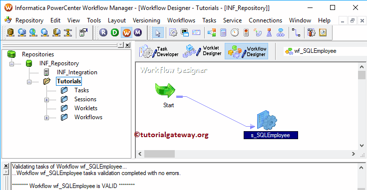The width and height of the screenshot is (367, 190).
Task: Open the Edit menu
Action: pos(55,20)
